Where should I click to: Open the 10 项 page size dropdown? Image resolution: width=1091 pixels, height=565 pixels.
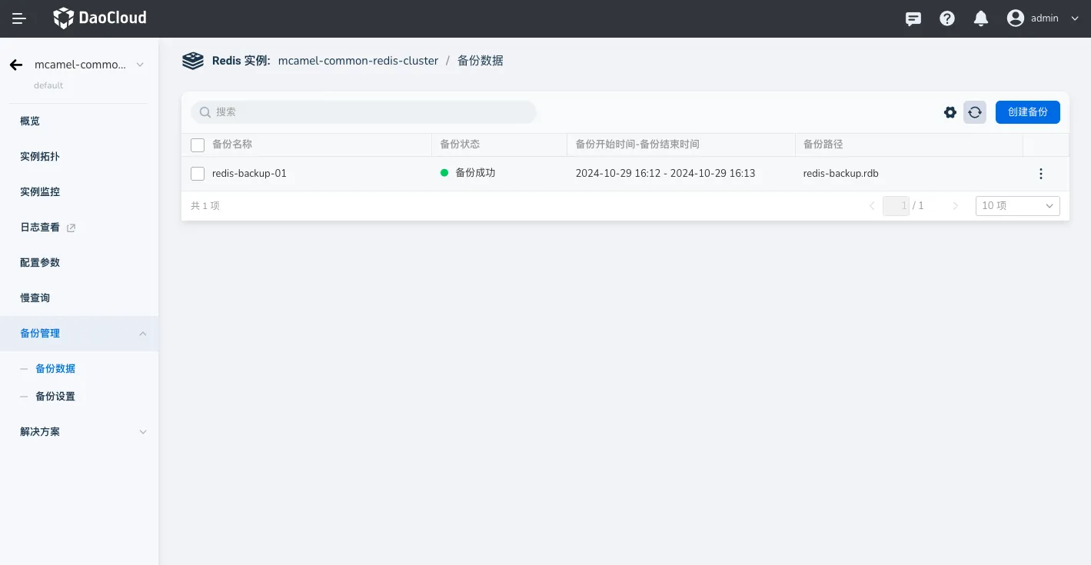click(1017, 206)
